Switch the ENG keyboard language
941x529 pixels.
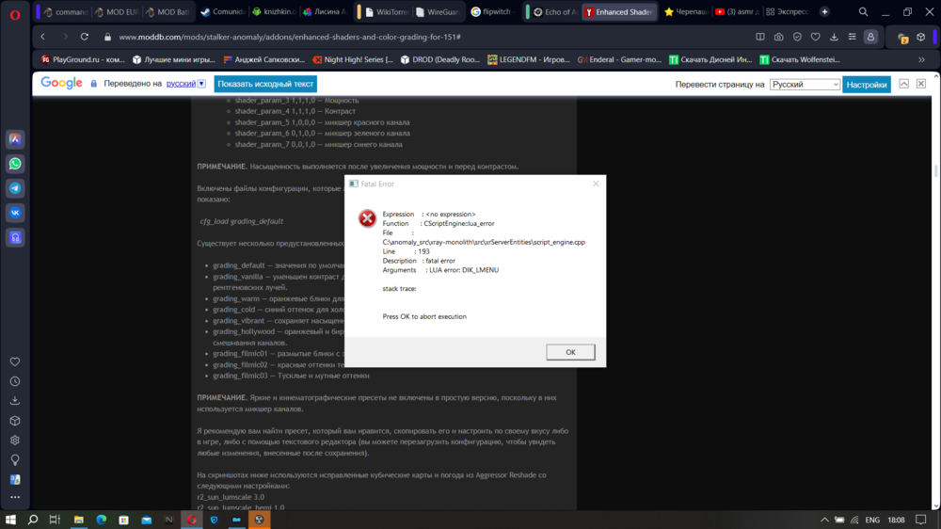872,520
